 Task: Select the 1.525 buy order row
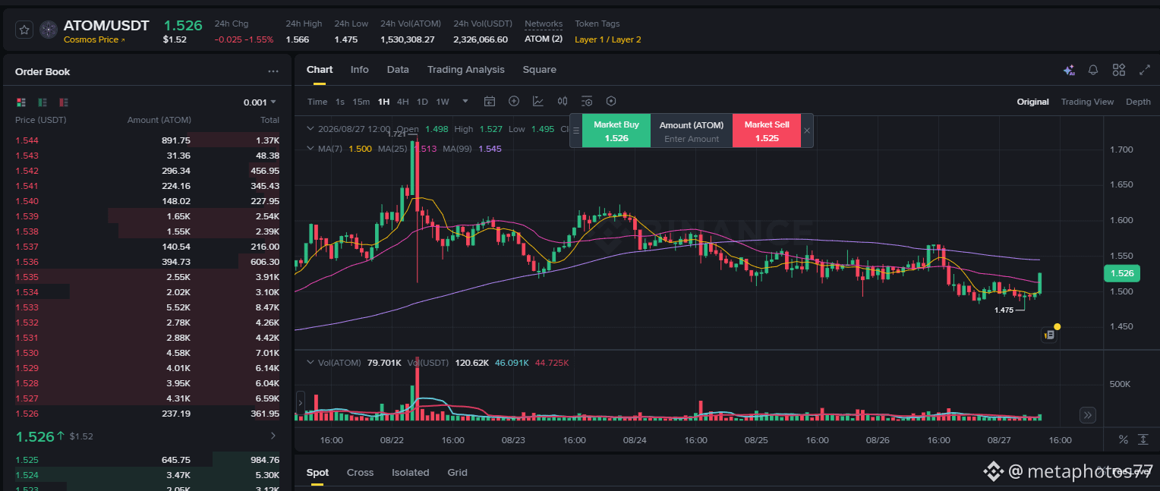[147, 460]
